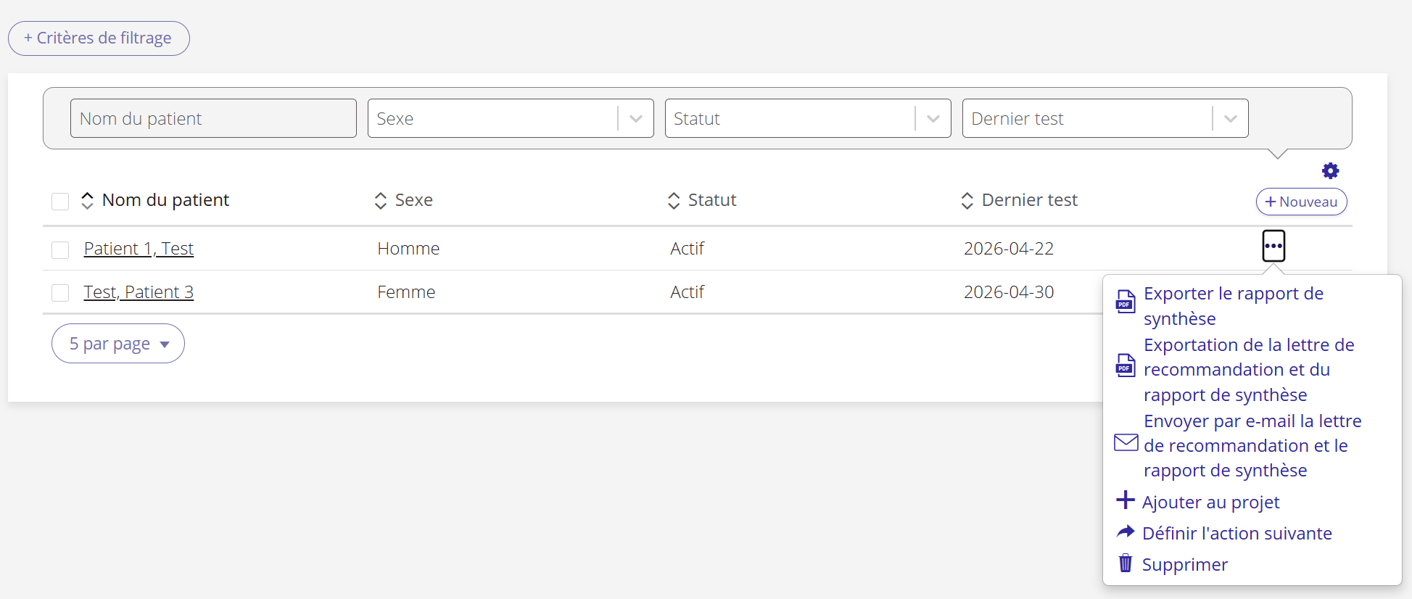Check the box for Patient 1, Test
This screenshot has width=1412, height=599.
[x=60, y=249]
